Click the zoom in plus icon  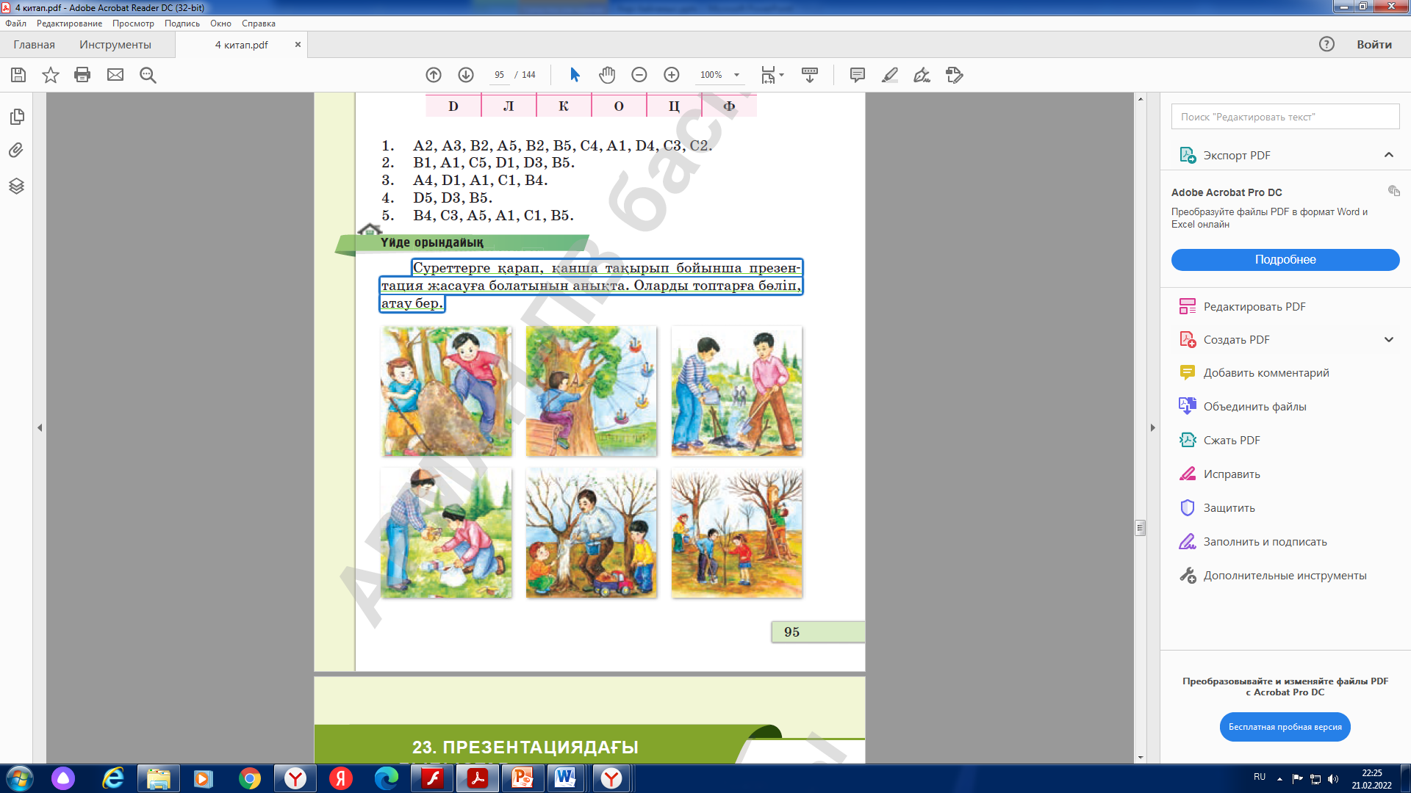coord(671,75)
